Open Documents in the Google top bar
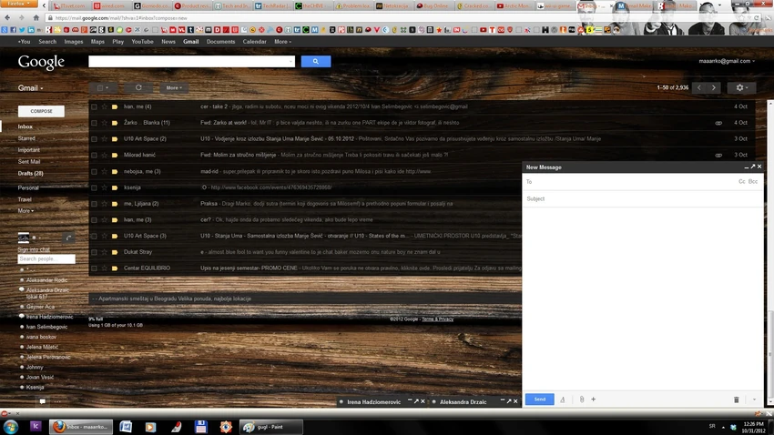Image resolution: width=774 pixels, height=435 pixels. [x=220, y=42]
